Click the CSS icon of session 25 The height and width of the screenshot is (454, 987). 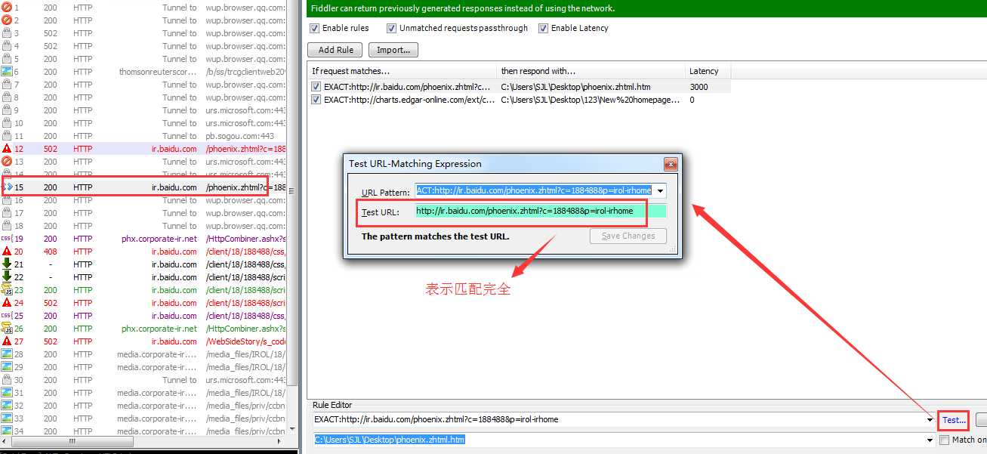(7, 316)
